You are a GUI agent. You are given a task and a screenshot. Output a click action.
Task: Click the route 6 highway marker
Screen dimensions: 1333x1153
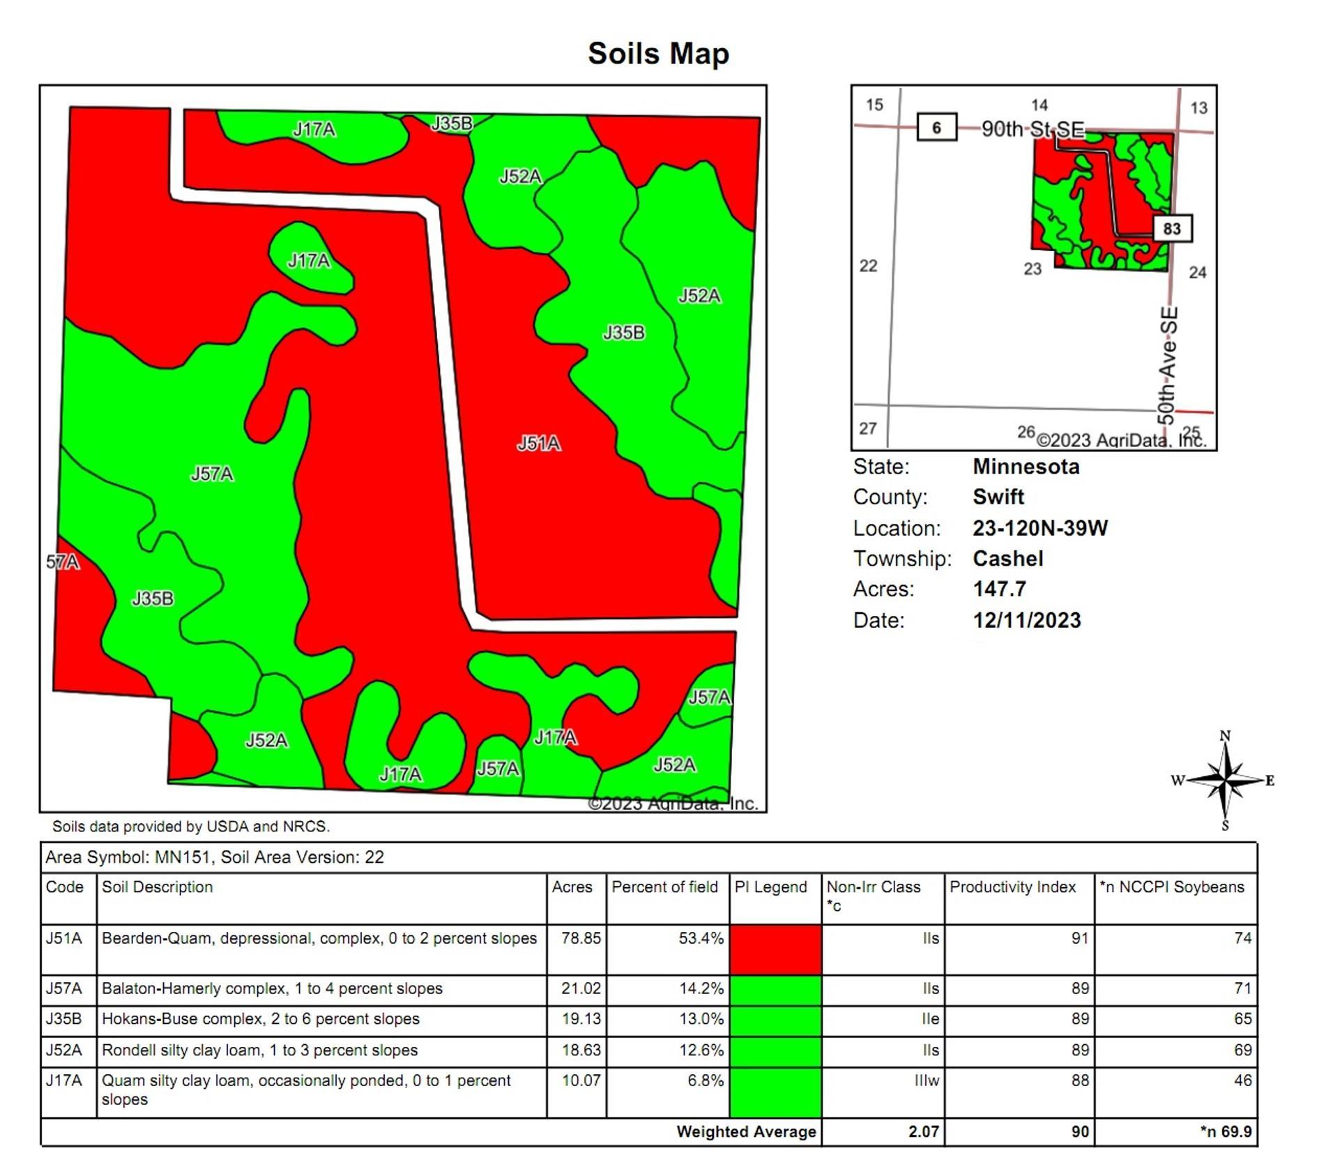point(936,127)
